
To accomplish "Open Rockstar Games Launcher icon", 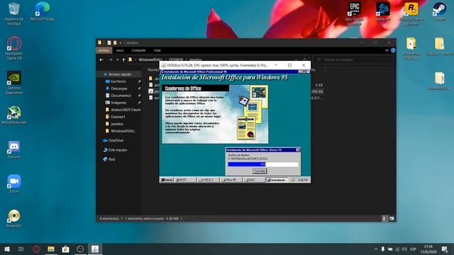I will 411,13.
